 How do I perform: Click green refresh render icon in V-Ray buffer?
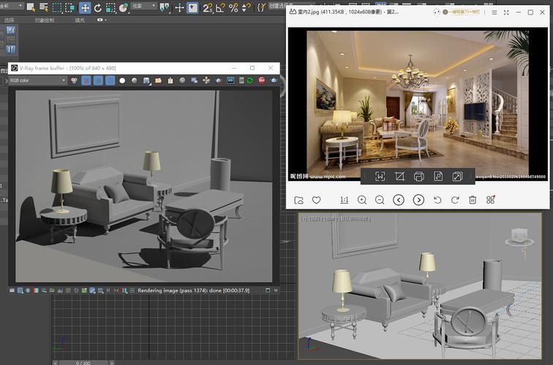tap(249, 80)
